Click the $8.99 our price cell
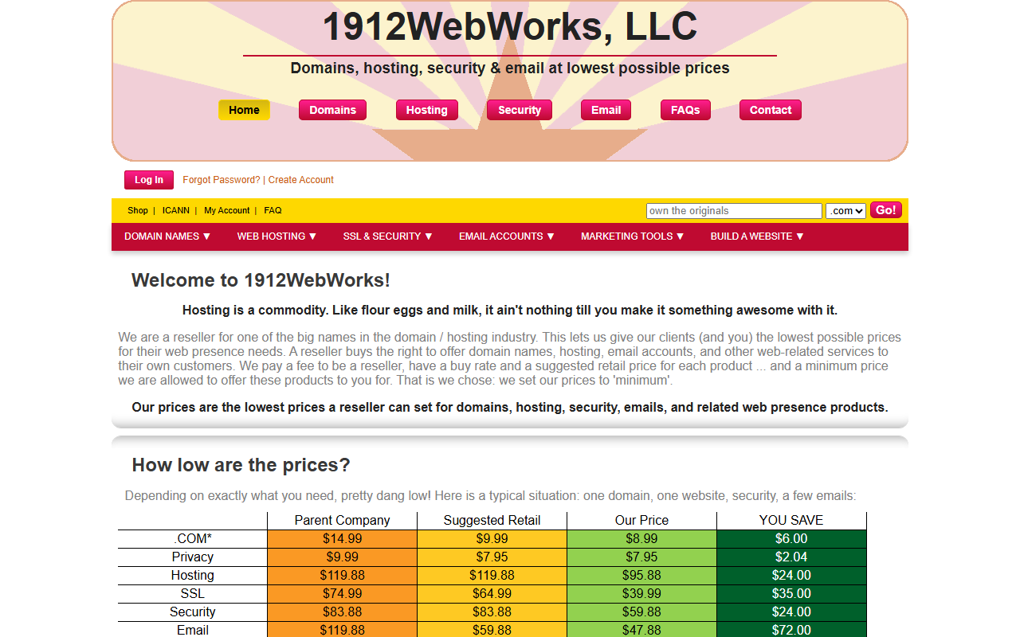The width and height of the screenshot is (1020, 637). [x=641, y=539]
